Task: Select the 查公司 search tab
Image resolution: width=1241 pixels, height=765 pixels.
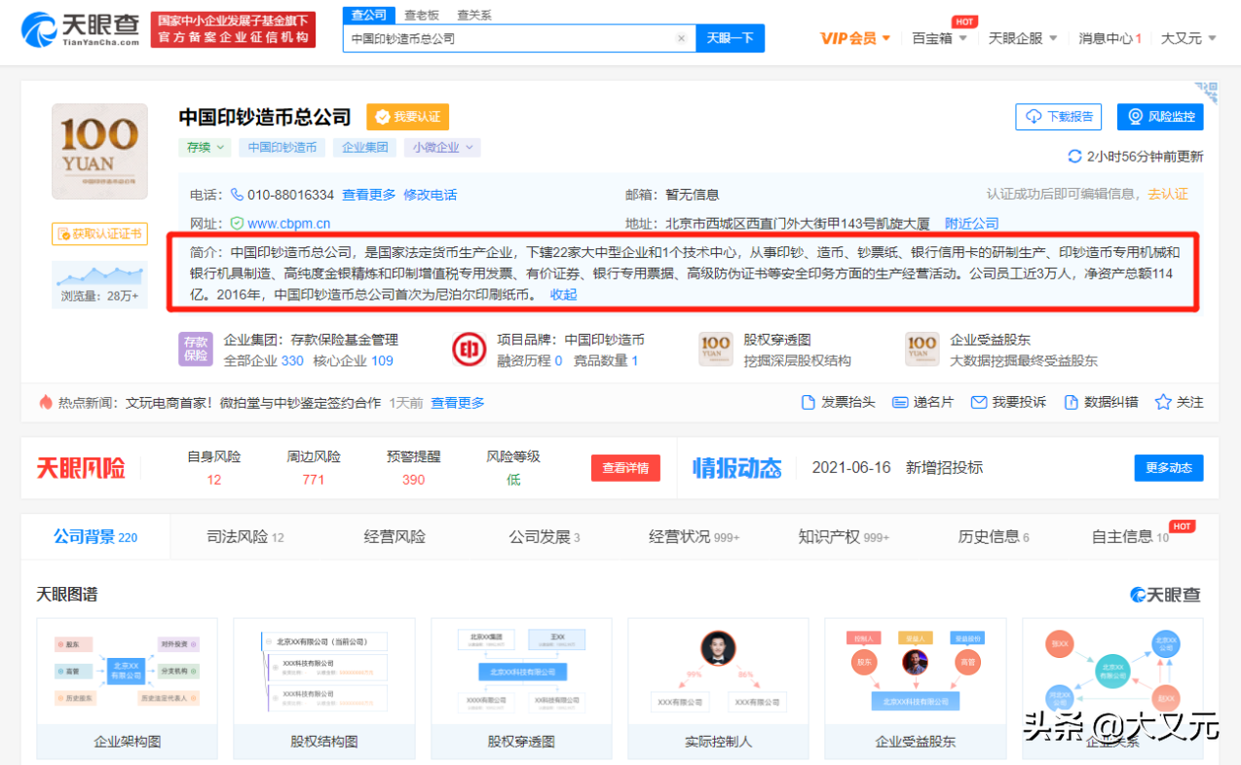Action: coord(369,15)
